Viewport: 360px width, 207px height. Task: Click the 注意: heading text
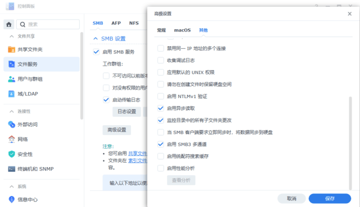[108, 146]
